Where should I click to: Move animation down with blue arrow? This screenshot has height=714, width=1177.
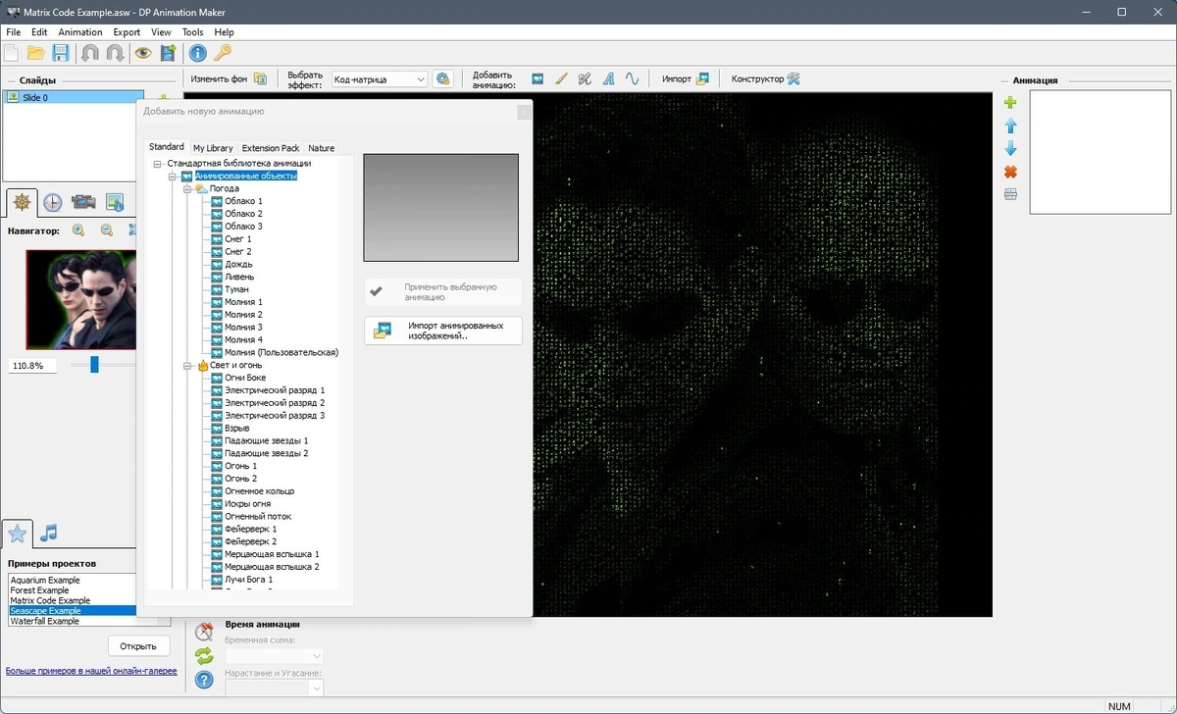pyautogui.click(x=1010, y=149)
